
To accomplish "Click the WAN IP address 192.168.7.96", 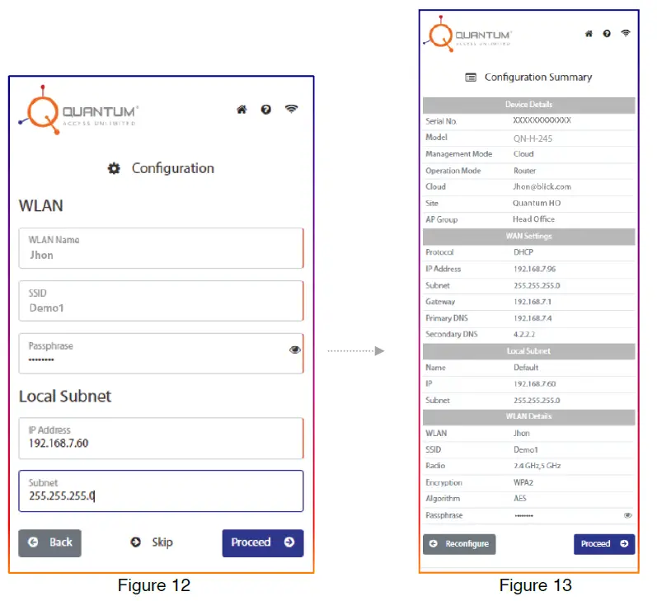I will [535, 269].
